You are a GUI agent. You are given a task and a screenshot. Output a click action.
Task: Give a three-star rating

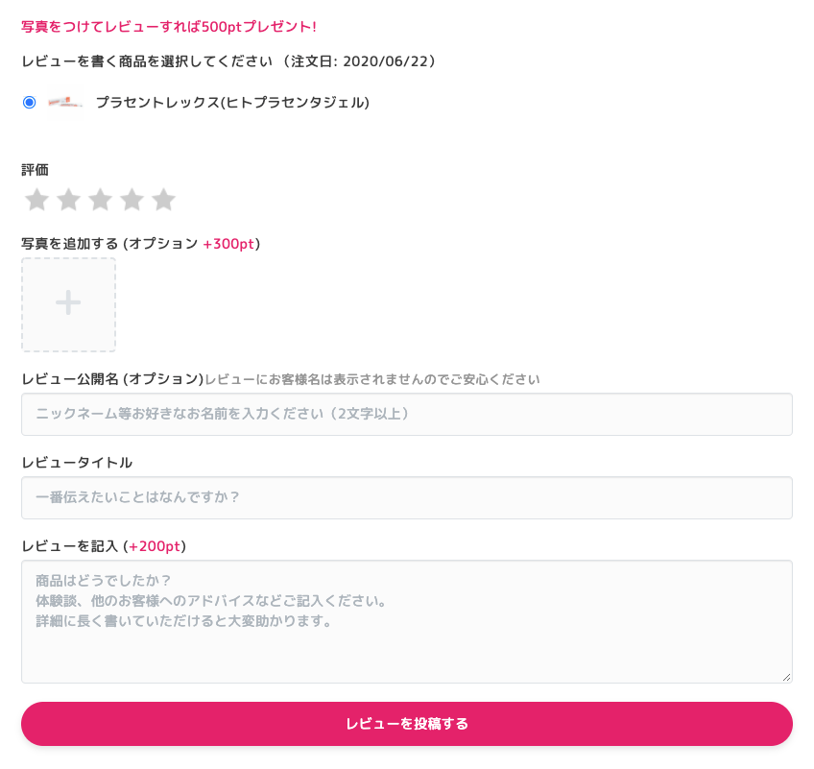click(x=100, y=200)
